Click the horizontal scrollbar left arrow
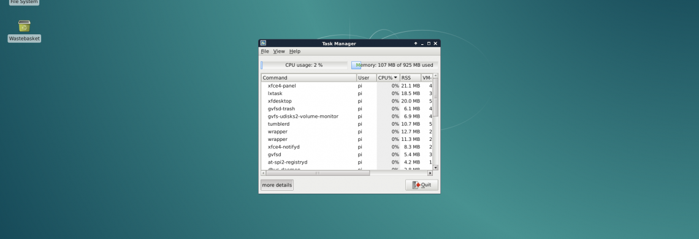Screen dimensions: 699x239 pos(264,173)
